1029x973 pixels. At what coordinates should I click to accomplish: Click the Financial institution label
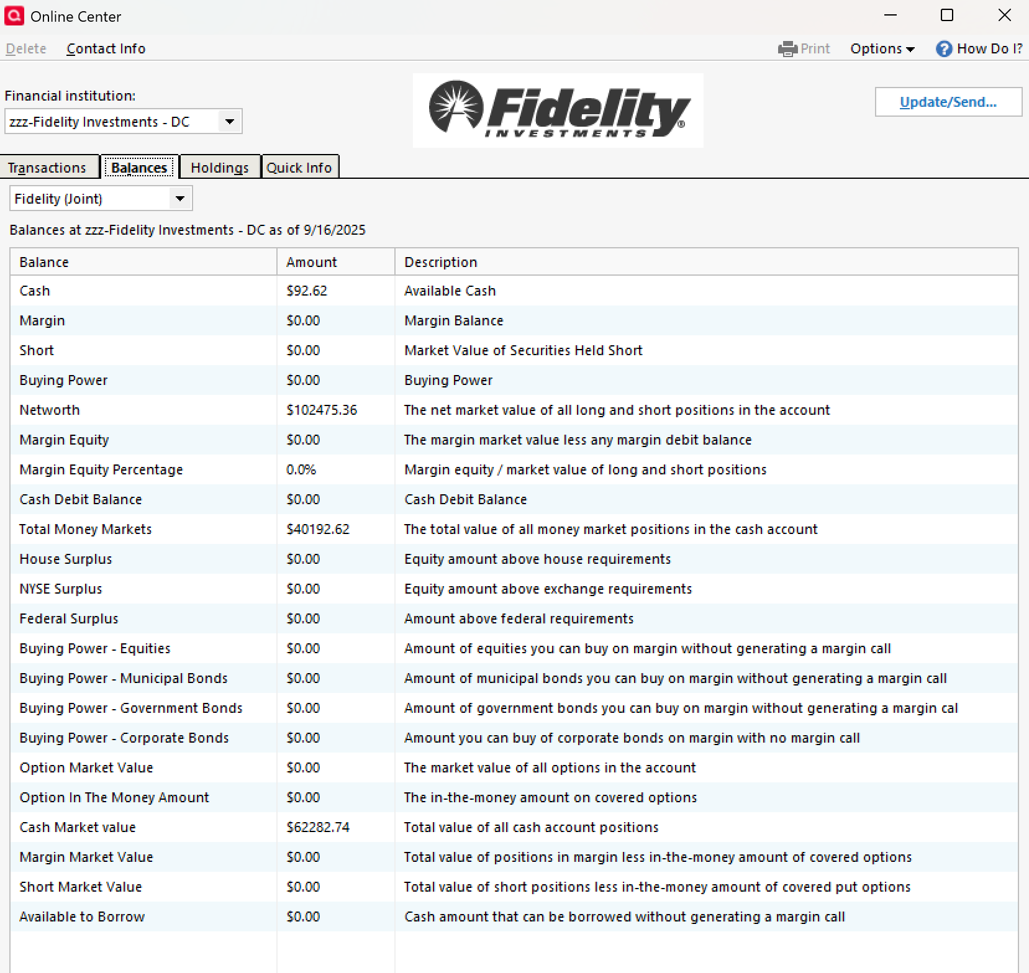point(70,96)
